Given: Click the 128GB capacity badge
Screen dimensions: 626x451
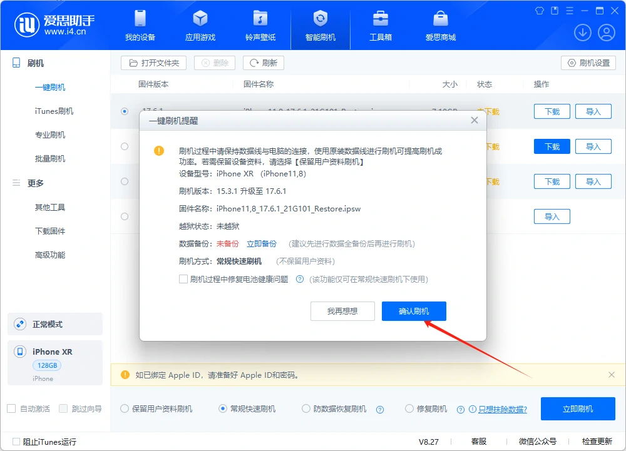Looking at the screenshot, I should (x=47, y=365).
